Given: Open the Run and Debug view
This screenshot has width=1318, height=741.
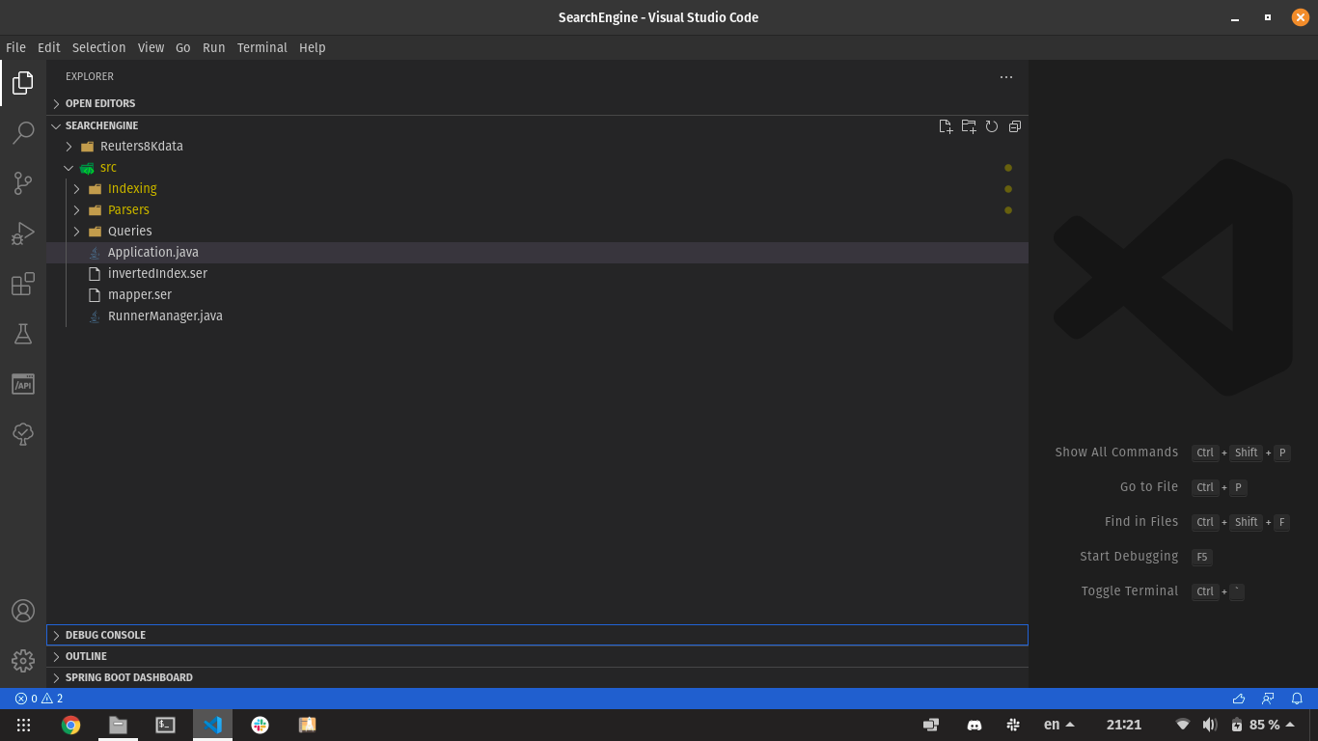Looking at the screenshot, I should coord(23,233).
